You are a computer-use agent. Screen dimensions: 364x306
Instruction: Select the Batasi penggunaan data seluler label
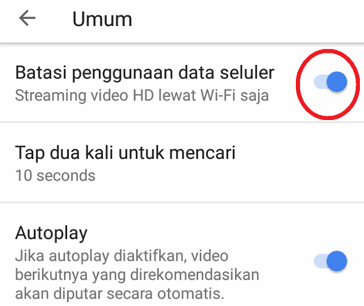[x=145, y=73]
